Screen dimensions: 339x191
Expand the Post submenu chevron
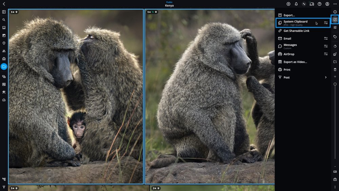tap(326, 77)
